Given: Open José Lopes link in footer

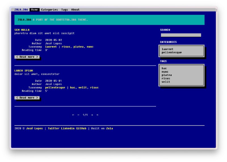Looking at the screenshot, I should (x=34, y=129).
